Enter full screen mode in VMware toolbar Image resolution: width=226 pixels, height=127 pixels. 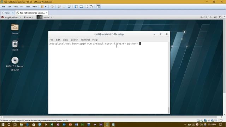86,7
